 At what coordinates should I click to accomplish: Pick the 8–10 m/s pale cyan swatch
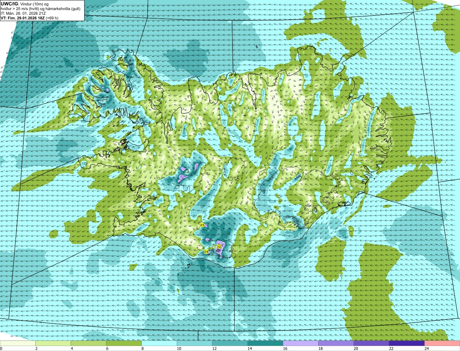159,343
